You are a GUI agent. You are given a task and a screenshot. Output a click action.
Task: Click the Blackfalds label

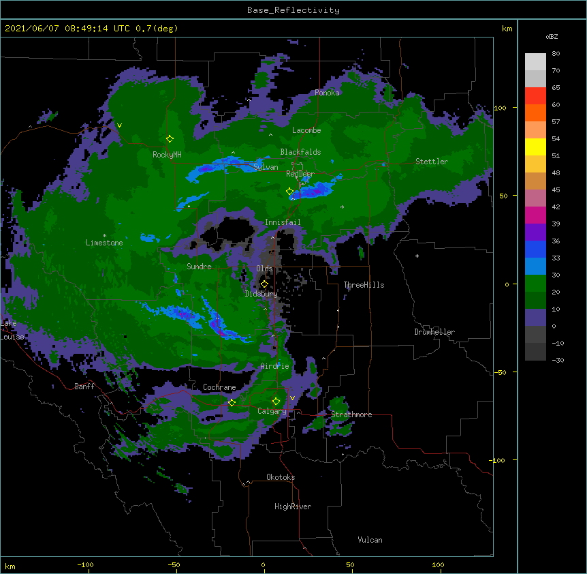[x=300, y=152]
